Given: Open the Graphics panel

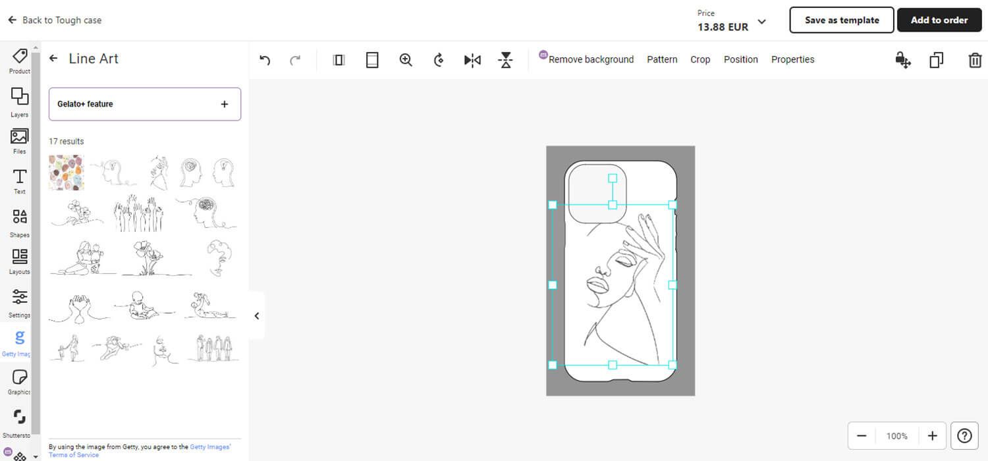Looking at the screenshot, I should click(x=19, y=382).
